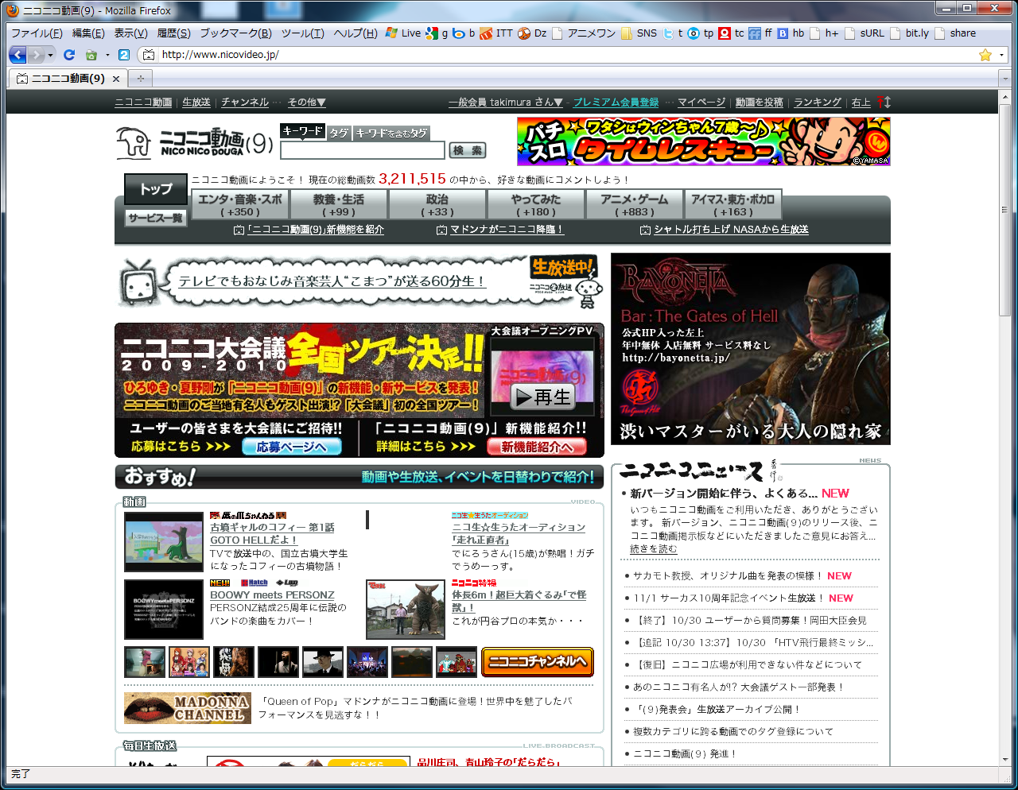Click the browser Forward arrow button
Viewport: 1018px width, 790px height.
pyautogui.click(x=37, y=55)
